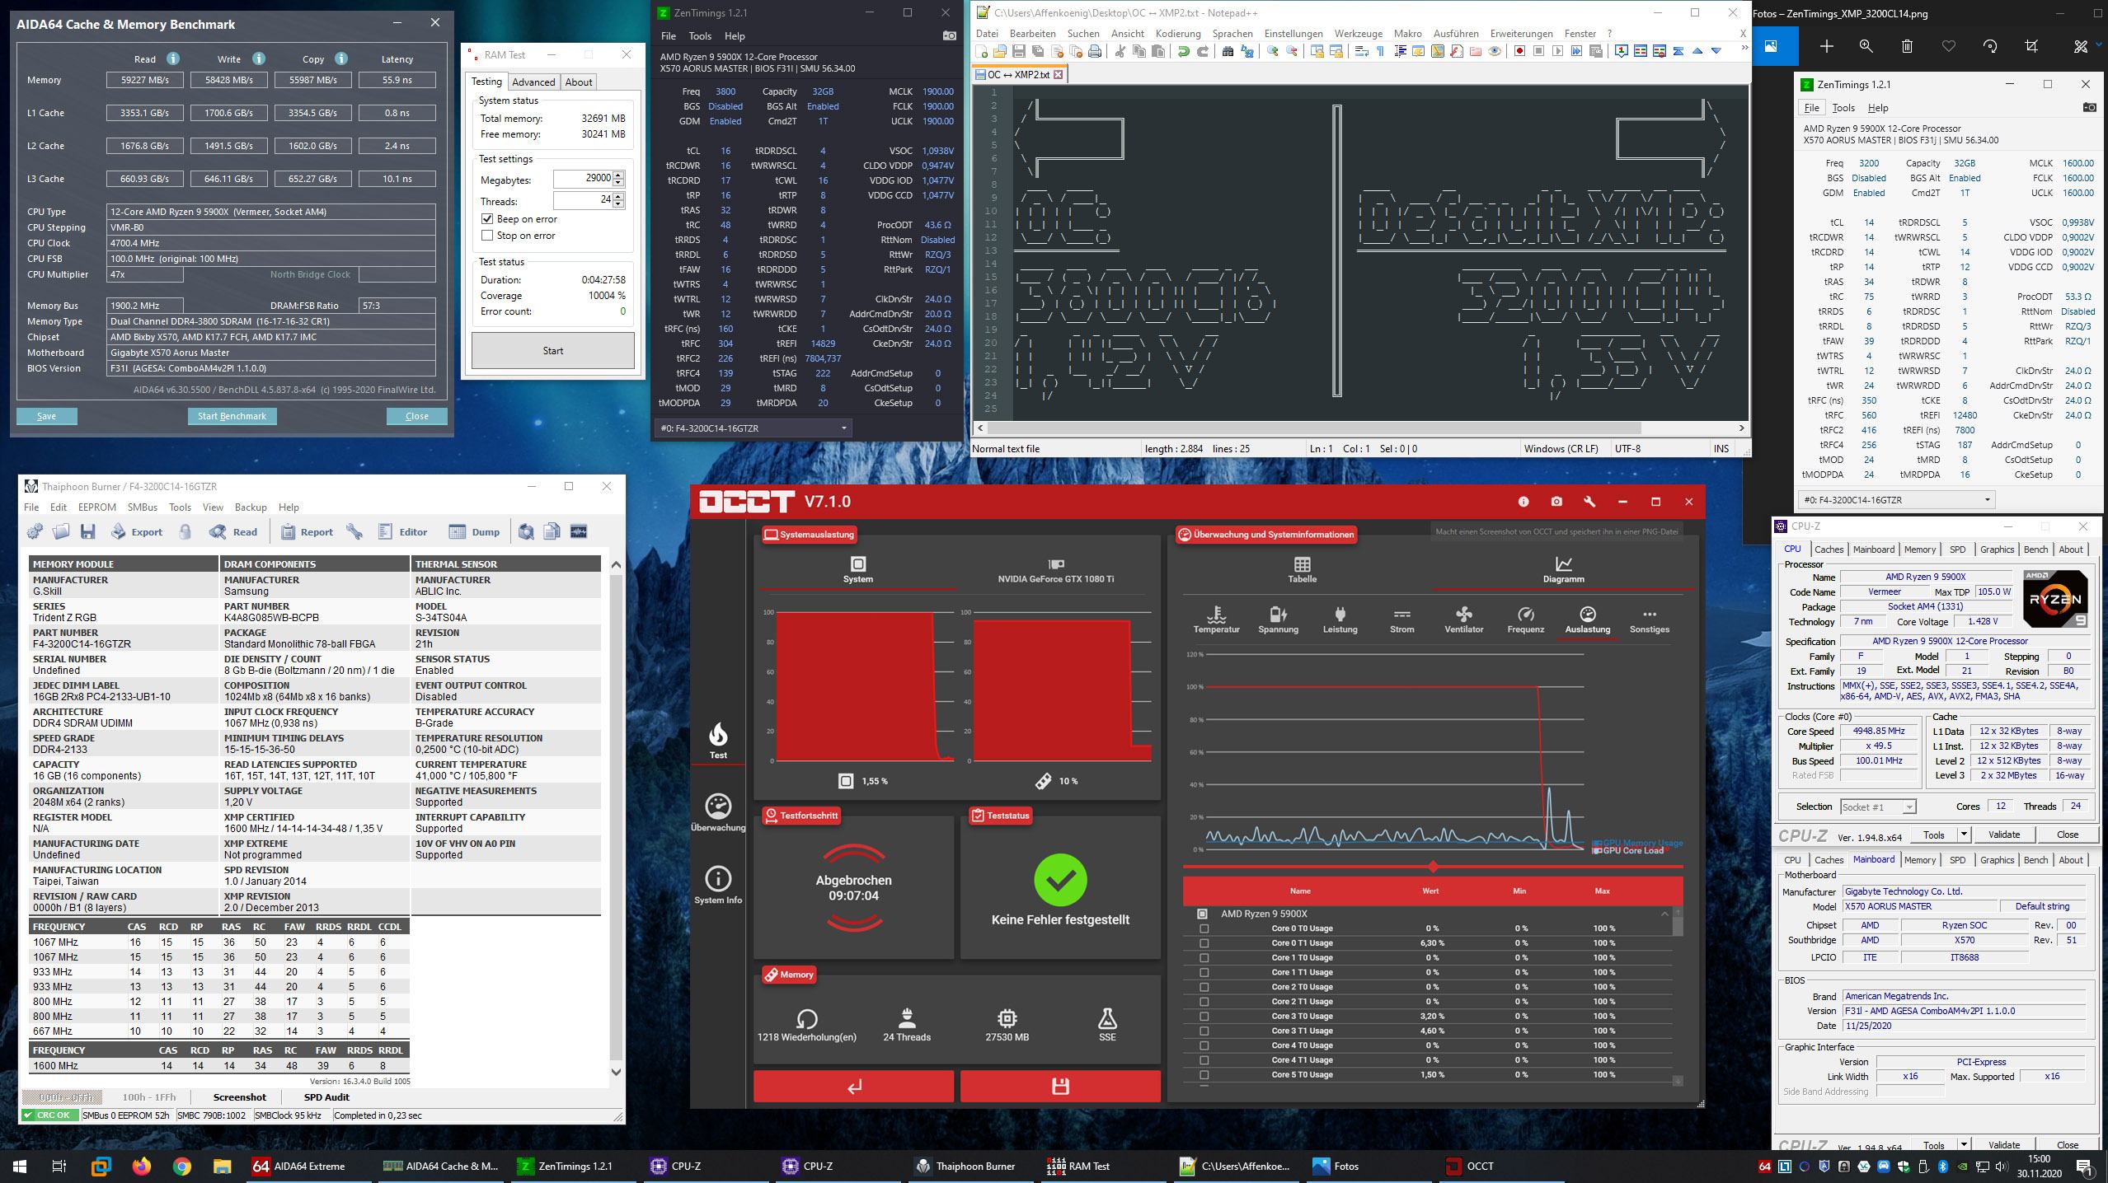This screenshot has width=2108, height=1183.
Task: Collapse the AMD Ryzen 9 5900X sensor group
Action: 1664,914
